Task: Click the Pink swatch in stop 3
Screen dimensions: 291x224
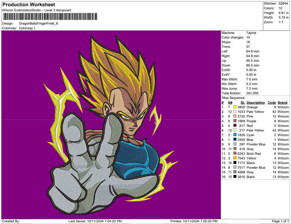Action: [235, 116]
